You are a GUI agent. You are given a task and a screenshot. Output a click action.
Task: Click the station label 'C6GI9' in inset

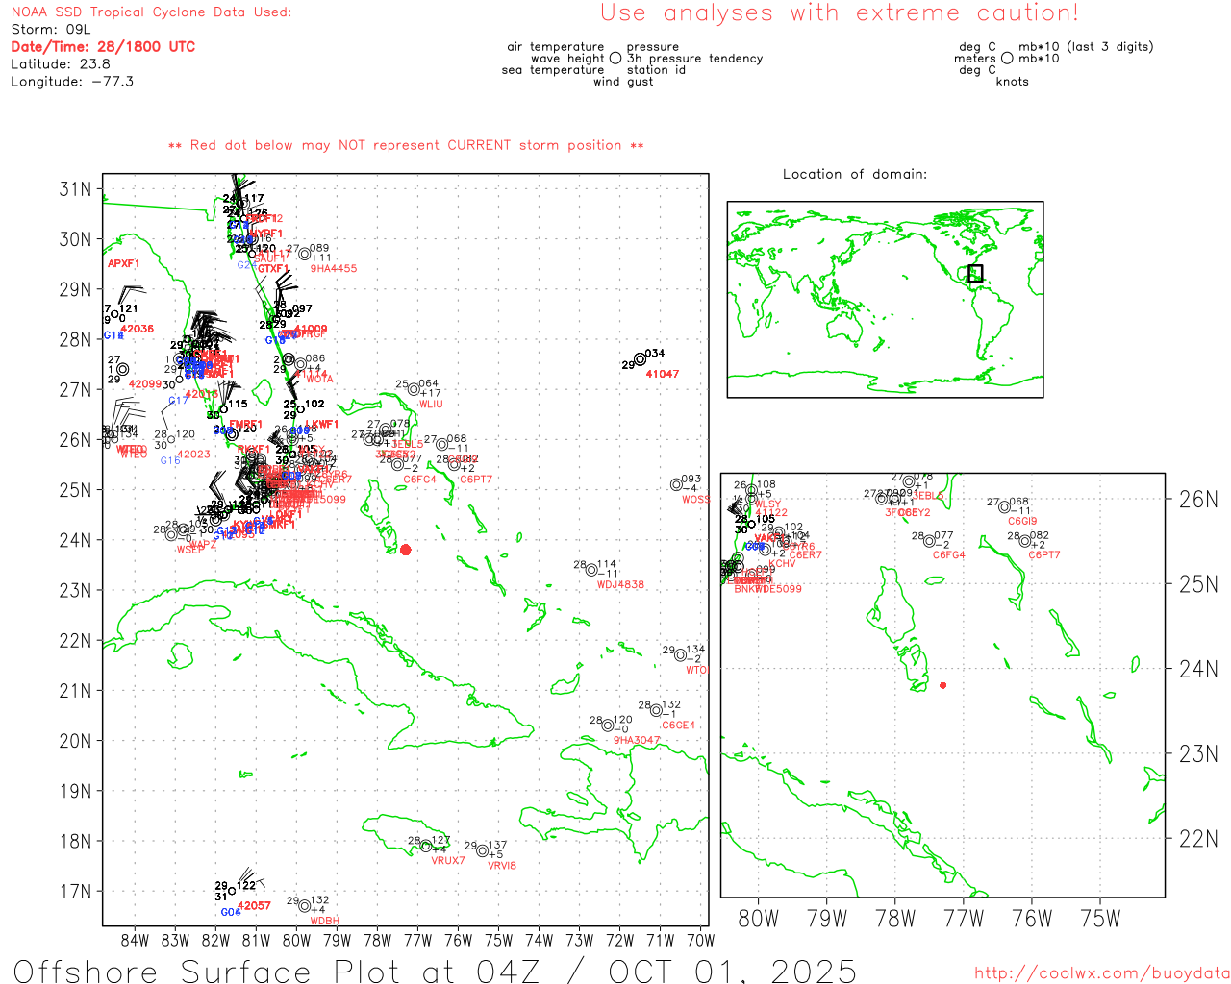[x=1022, y=522]
